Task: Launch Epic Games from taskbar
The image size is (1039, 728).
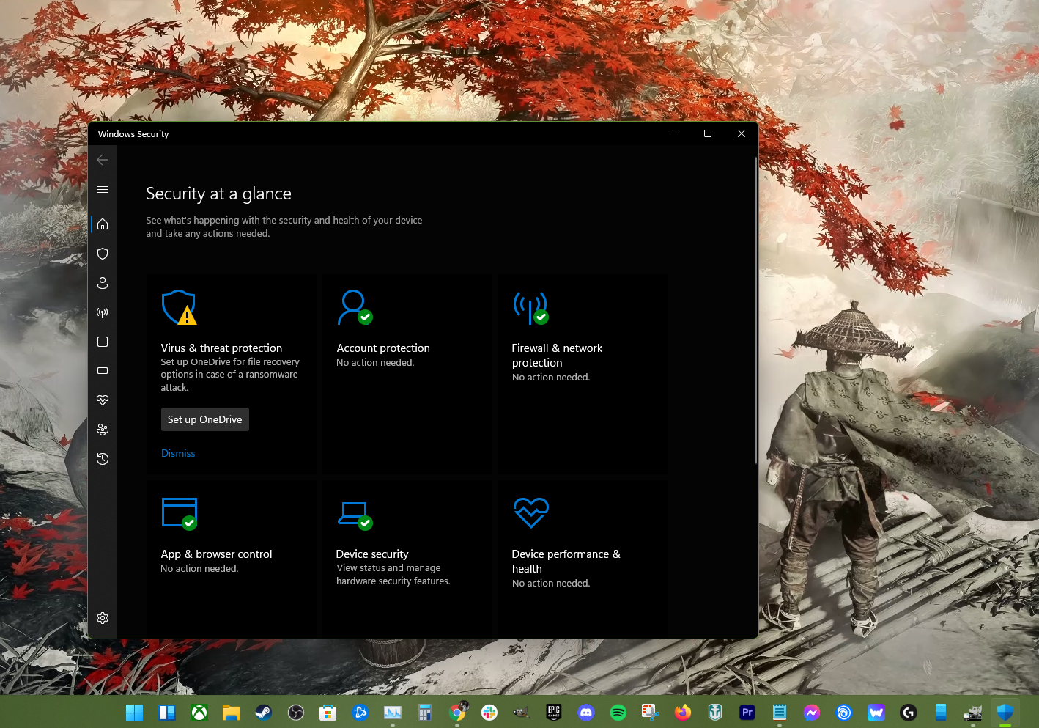Action: (554, 712)
